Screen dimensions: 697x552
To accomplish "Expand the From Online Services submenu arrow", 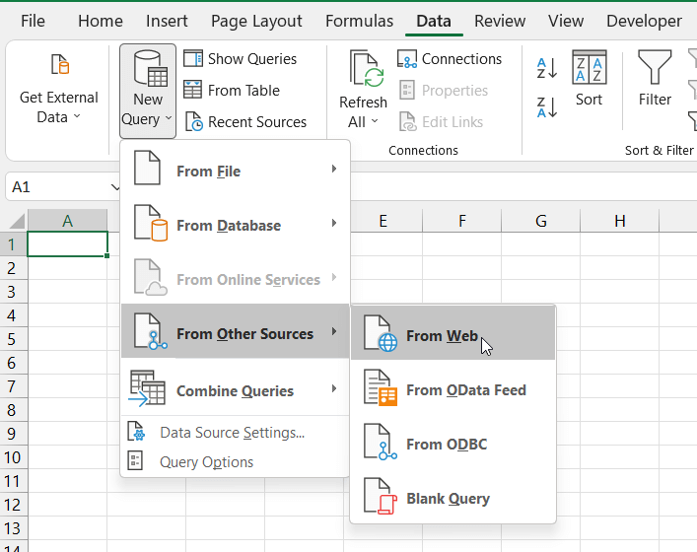I will pyautogui.click(x=334, y=278).
